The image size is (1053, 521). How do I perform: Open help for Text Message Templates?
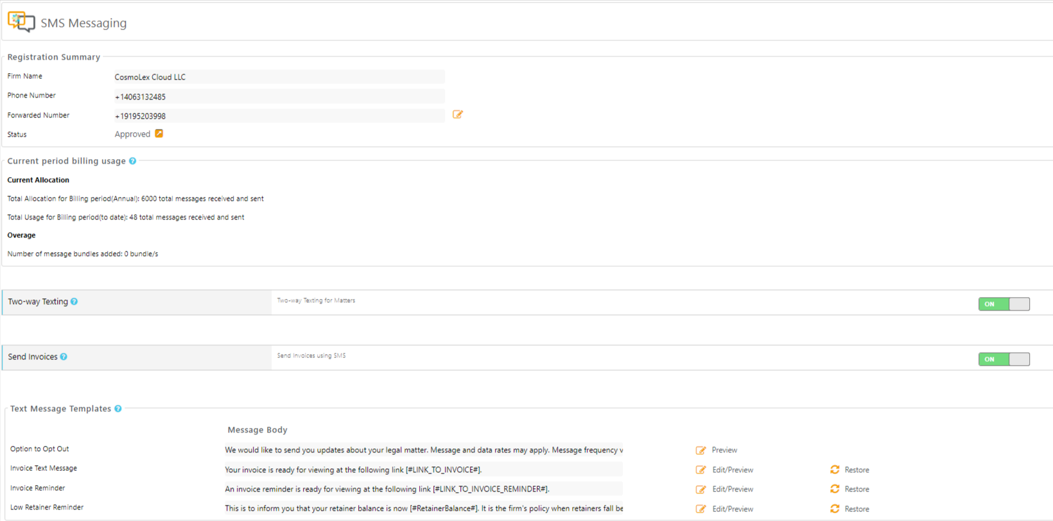(x=118, y=409)
